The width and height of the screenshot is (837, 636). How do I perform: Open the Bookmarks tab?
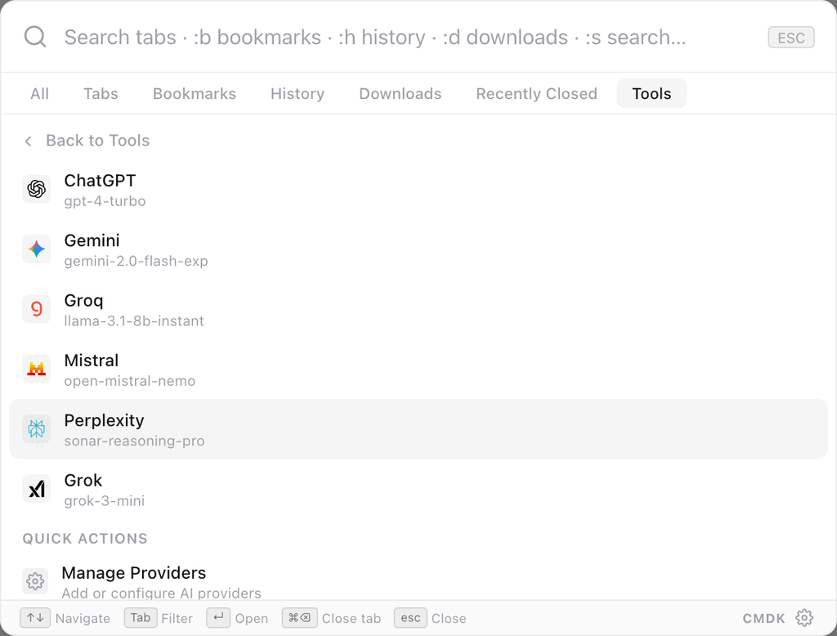click(x=195, y=93)
